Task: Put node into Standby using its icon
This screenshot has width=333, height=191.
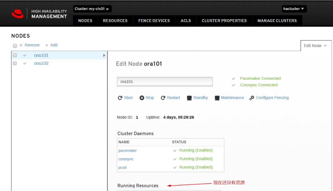Action: [189, 98]
